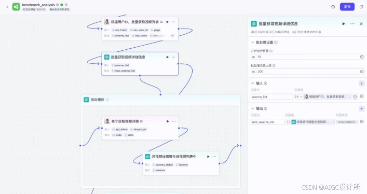The width and height of the screenshot is (367, 194).
Task: Open the 根据用户ID reference value dropdown
Action: pyautogui.click(x=328, y=96)
